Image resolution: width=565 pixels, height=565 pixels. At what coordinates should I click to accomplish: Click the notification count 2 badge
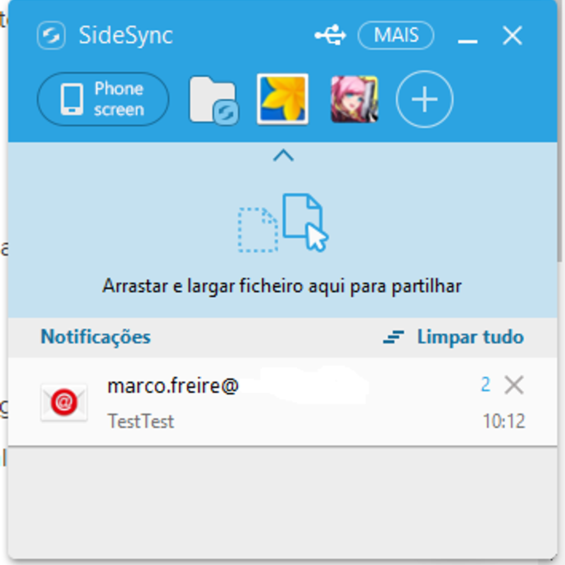point(486,385)
